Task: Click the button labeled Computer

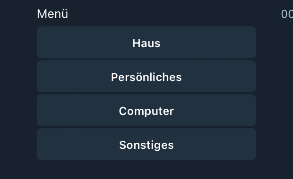Action: tap(146, 110)
